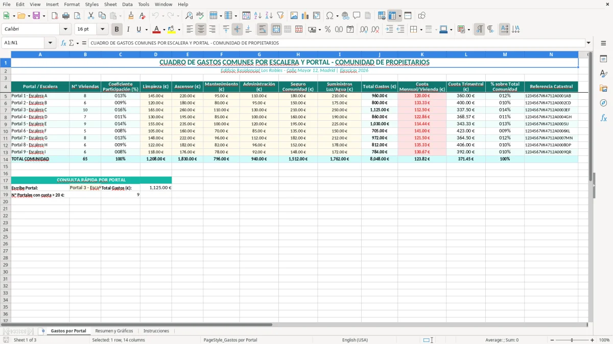Click the zoom out minus button

click(x=552, y=340)
